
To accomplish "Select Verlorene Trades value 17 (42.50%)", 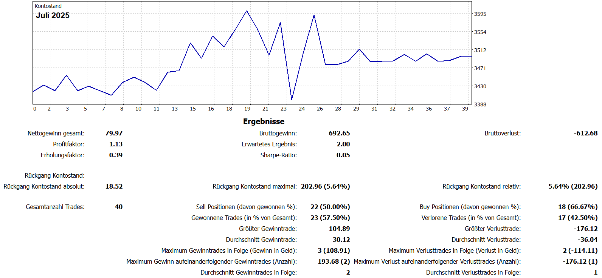I will 578,218.
